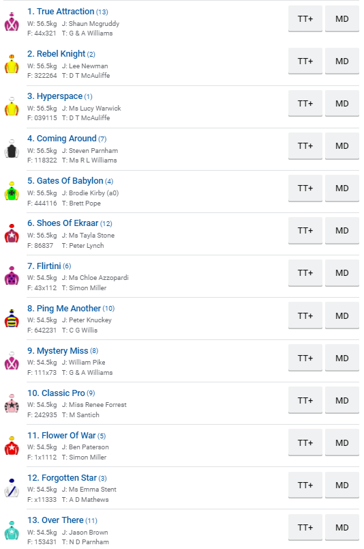Add Coming Around using TT+ button

coord(305,146)
